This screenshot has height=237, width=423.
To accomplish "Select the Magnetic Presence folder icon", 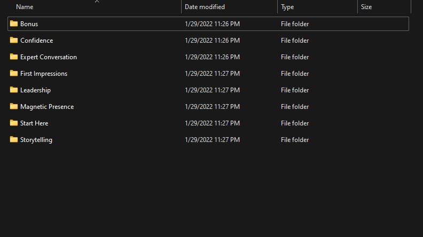I will [x=14, y=106].
